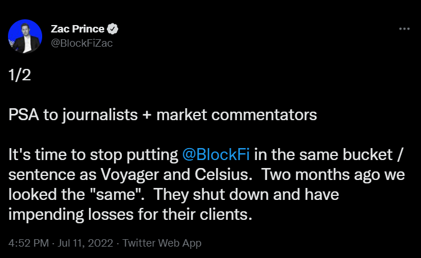Open Zac Prince's profile avatar
421x258 pixels.
pyautogui.click(x=25, y=36)
